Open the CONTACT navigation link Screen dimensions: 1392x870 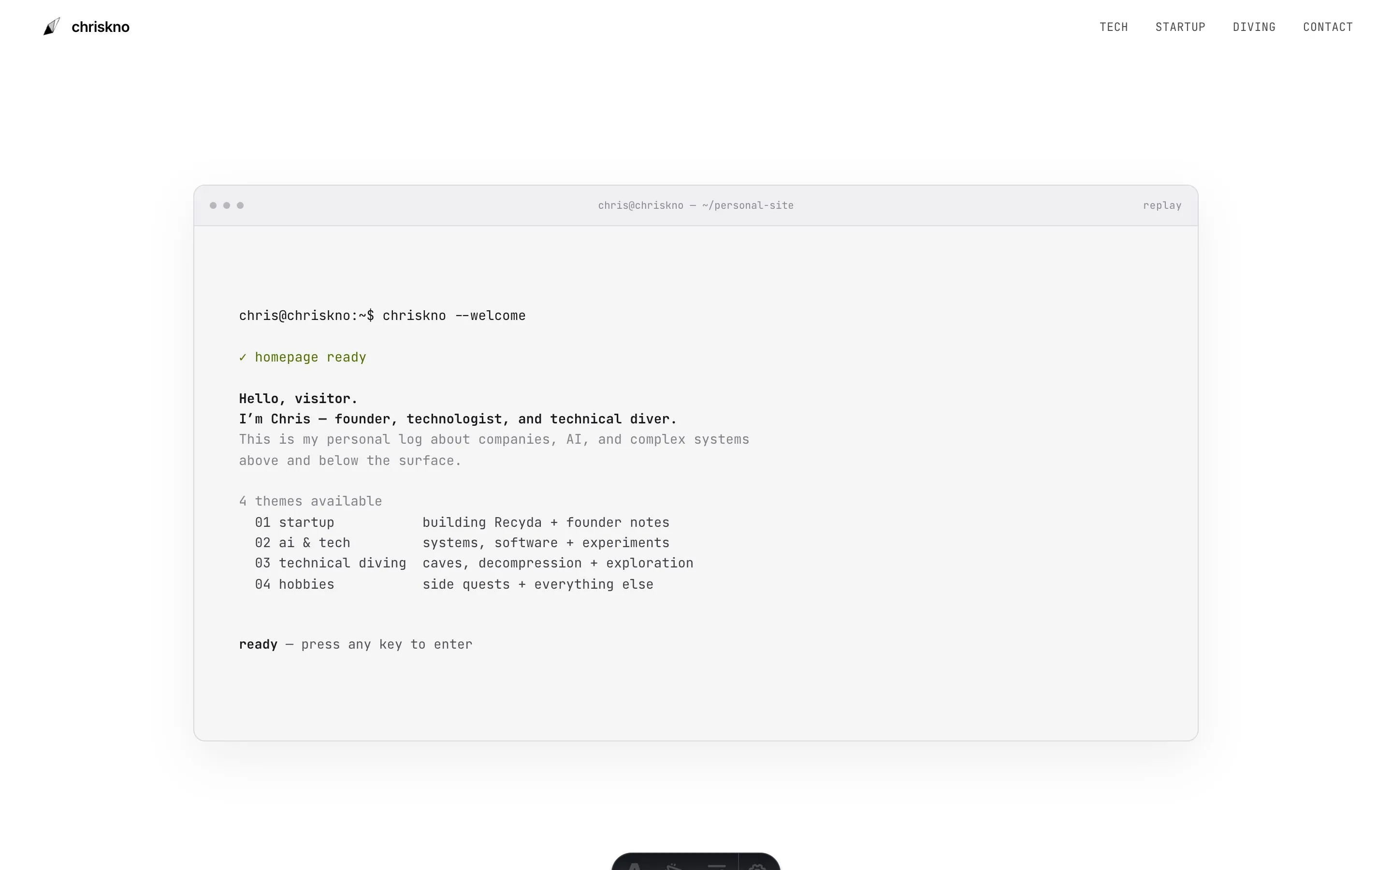click(x=1328, y=27)
